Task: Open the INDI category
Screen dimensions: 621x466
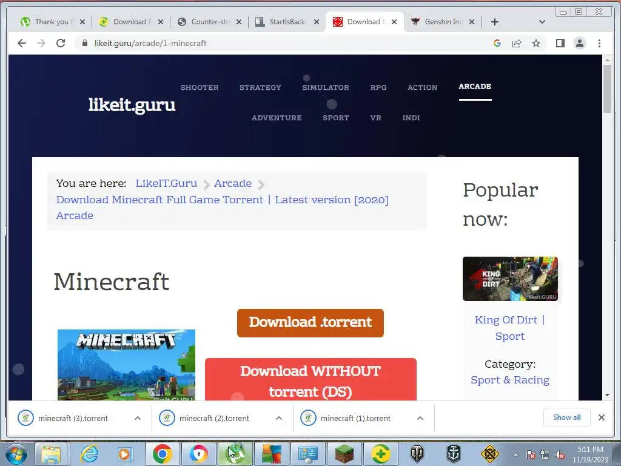Action: [x=411, y=118]
